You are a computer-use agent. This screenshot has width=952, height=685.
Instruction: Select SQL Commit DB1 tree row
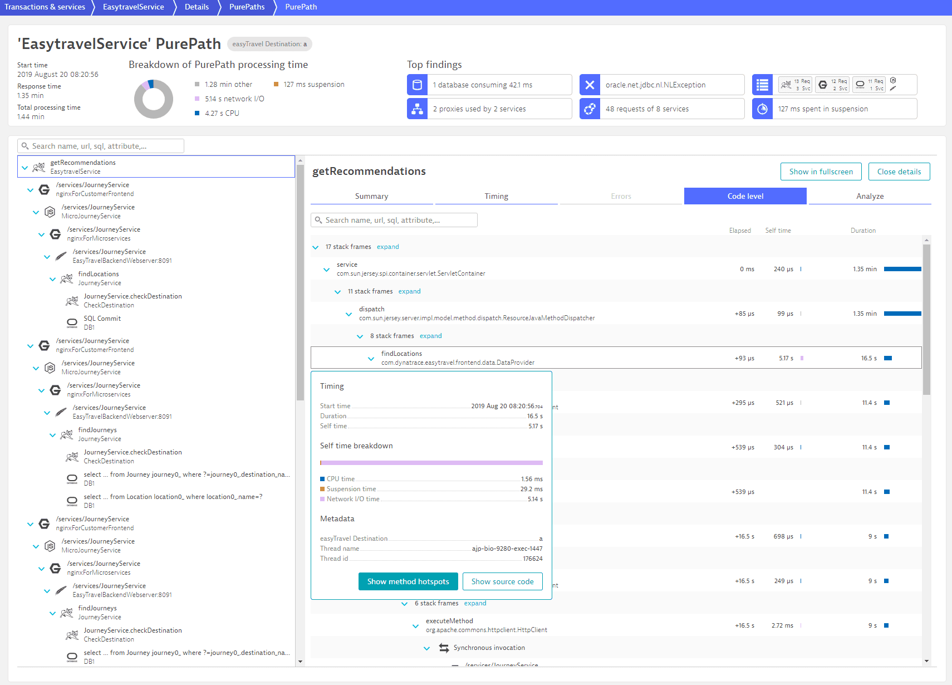156,323
